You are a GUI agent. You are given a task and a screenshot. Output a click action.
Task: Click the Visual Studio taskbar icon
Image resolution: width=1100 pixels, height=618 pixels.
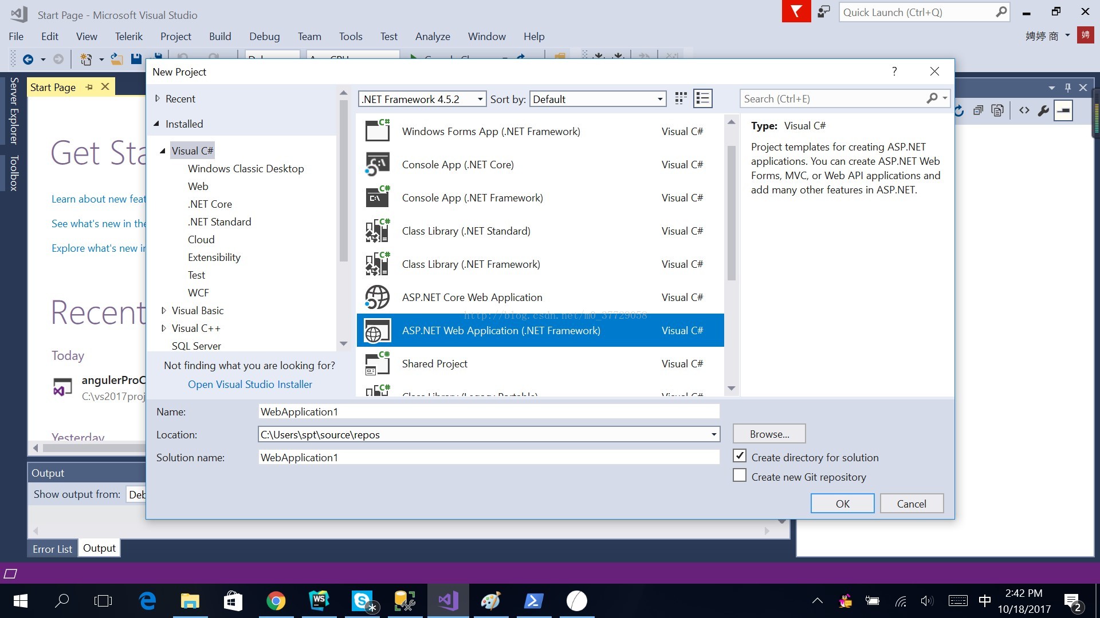(x=448, y=601)
